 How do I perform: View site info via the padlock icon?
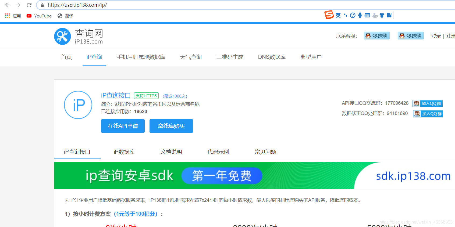pos(42,5)
